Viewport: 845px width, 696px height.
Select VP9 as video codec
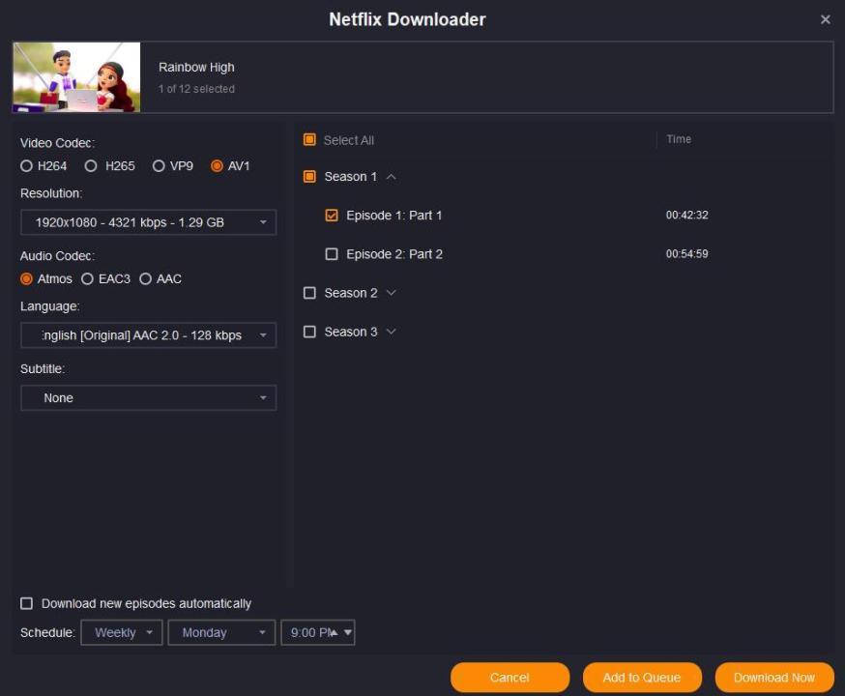click(x=159, y=166)
